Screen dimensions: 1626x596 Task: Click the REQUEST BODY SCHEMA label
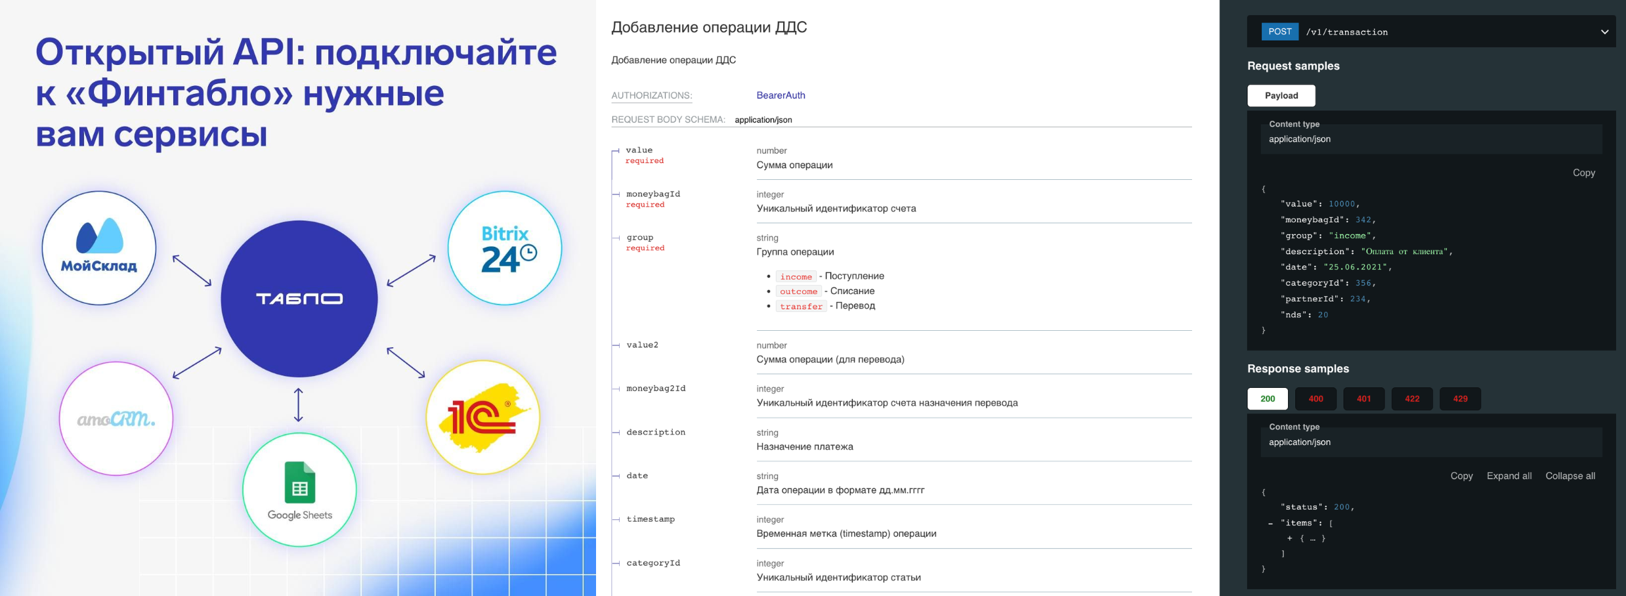tap(668, 119)
